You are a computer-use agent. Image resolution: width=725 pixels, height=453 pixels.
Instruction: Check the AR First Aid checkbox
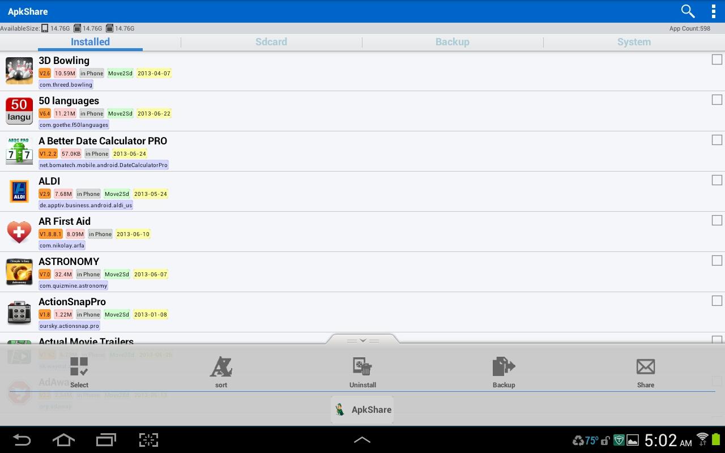pos(717,220)
